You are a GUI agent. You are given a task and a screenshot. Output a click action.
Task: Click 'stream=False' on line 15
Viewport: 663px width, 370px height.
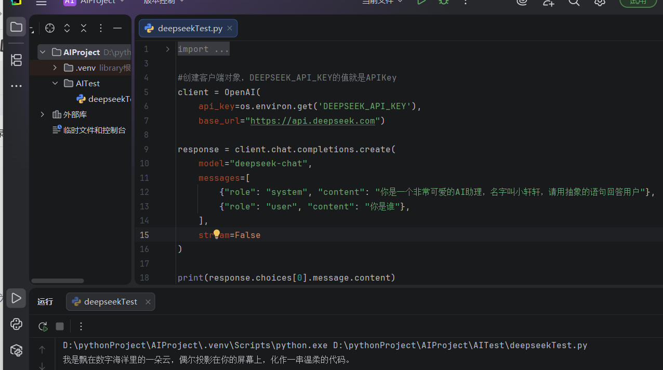[229, 235]
